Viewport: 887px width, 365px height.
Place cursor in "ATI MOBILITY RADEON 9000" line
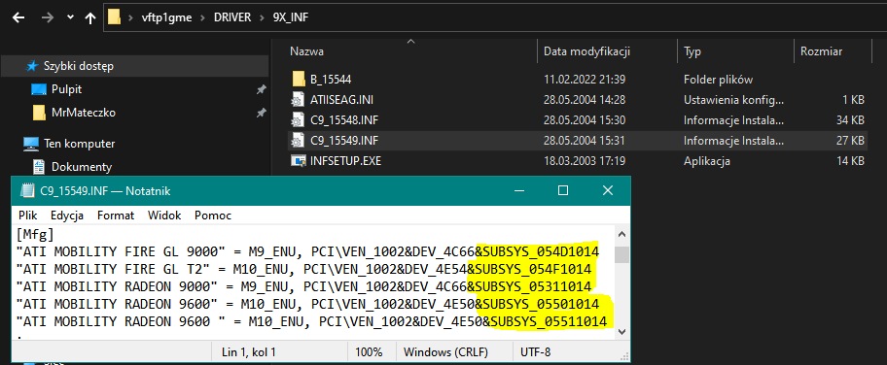coord(303,287)
